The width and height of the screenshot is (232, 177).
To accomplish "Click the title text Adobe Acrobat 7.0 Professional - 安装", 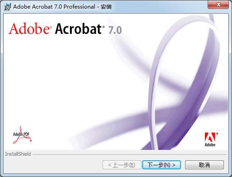I will click(x=62, y=7).
